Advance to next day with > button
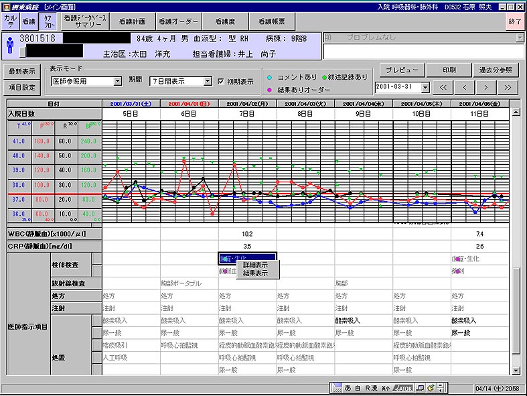The height and width of the screenshot is (396, 527). point(486,87)
